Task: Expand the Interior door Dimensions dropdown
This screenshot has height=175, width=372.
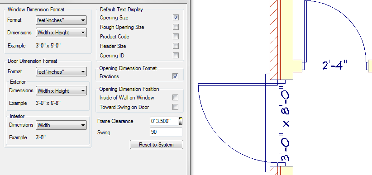Action: click(61, 125)
